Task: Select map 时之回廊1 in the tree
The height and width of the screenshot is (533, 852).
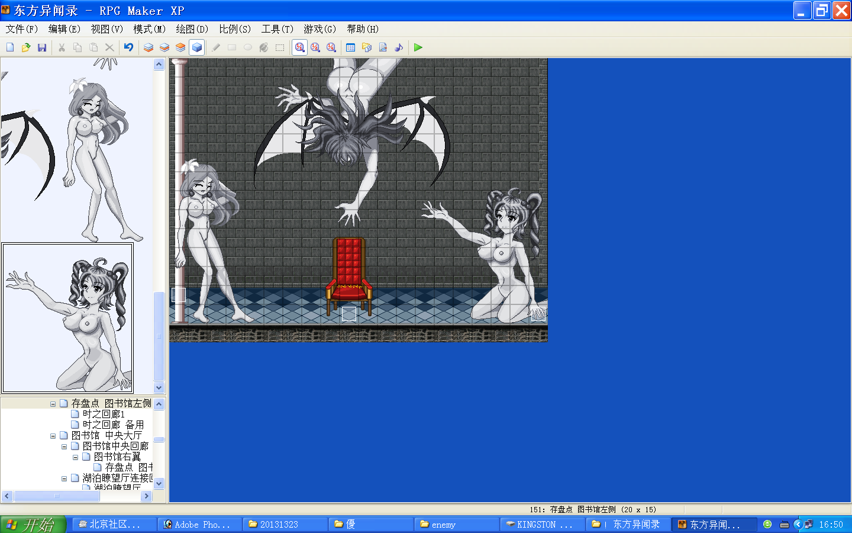Action: [x=104, y=415]
